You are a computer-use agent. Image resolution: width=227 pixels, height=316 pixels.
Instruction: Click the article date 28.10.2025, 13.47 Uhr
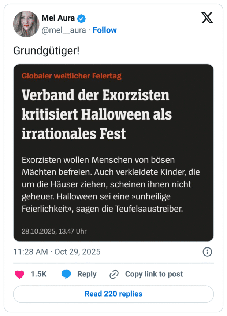pyautogui.click(x=54, y=231)
